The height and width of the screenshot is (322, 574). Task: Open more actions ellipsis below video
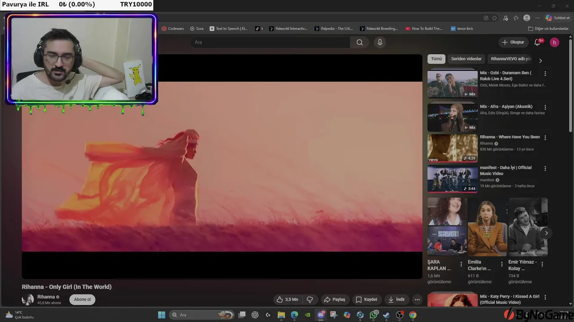coord(417,300)
